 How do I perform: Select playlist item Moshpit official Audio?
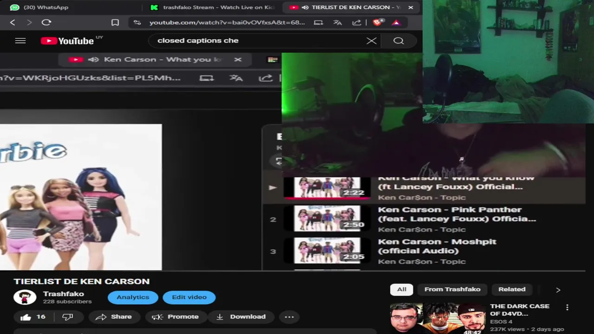(x=424, y=251)
